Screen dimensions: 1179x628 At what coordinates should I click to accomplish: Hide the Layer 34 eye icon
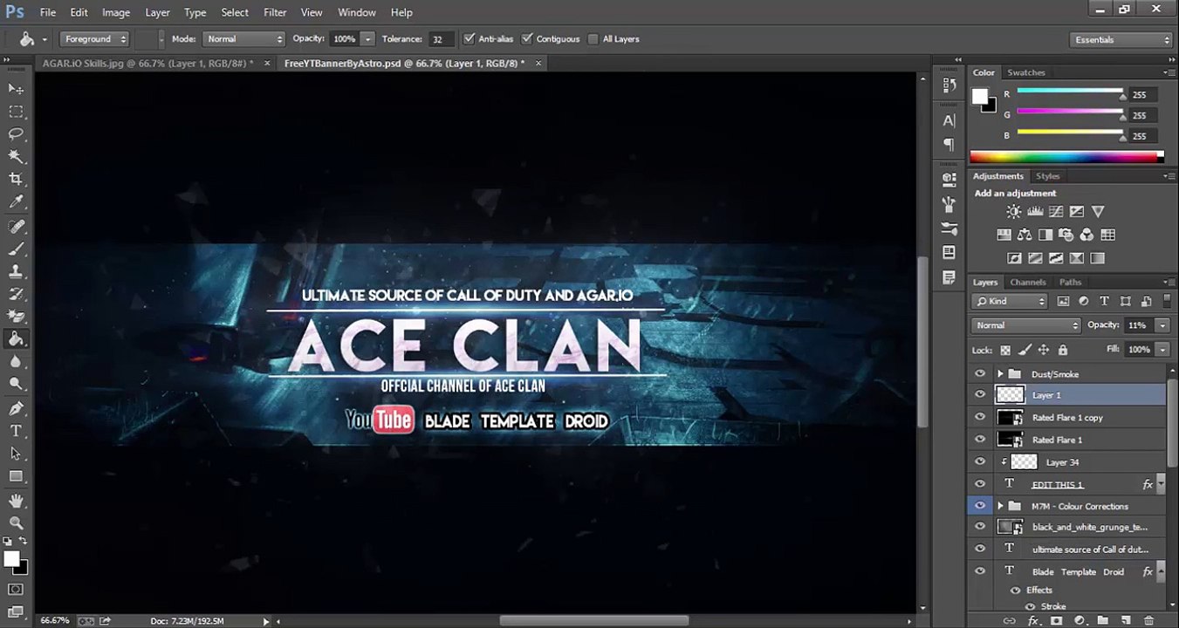tap(980, 462)
